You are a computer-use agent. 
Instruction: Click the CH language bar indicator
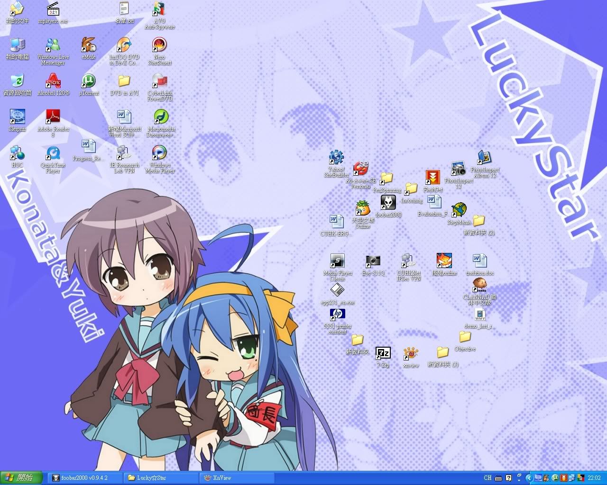pos(487,478)
